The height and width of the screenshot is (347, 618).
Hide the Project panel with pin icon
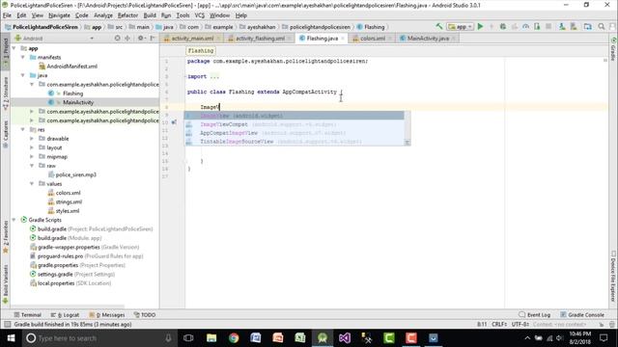(153, 39)
